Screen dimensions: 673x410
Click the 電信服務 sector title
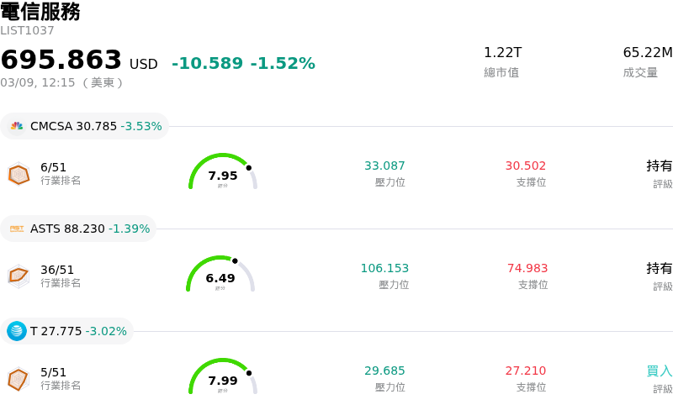pos(40,12)
